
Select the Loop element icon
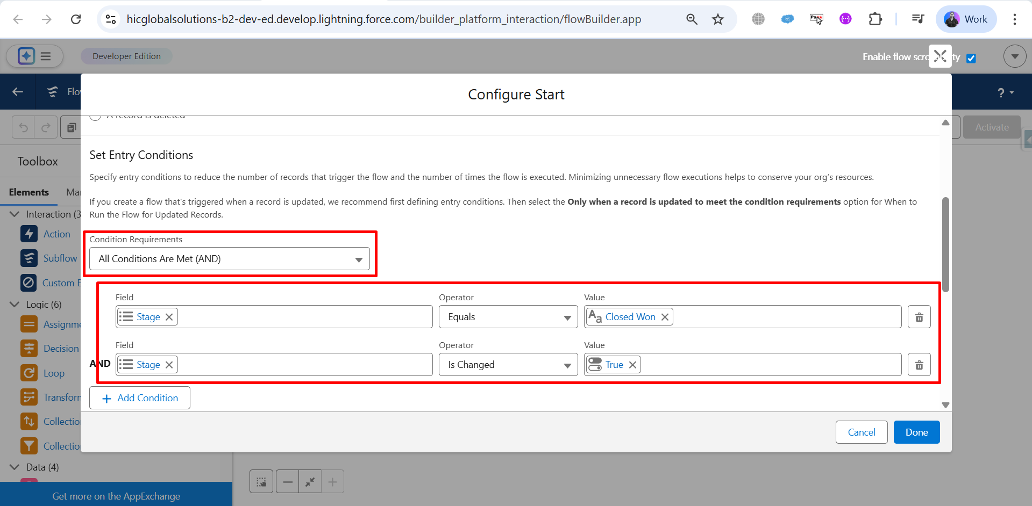pyautogui.click(x=29, y=373)
